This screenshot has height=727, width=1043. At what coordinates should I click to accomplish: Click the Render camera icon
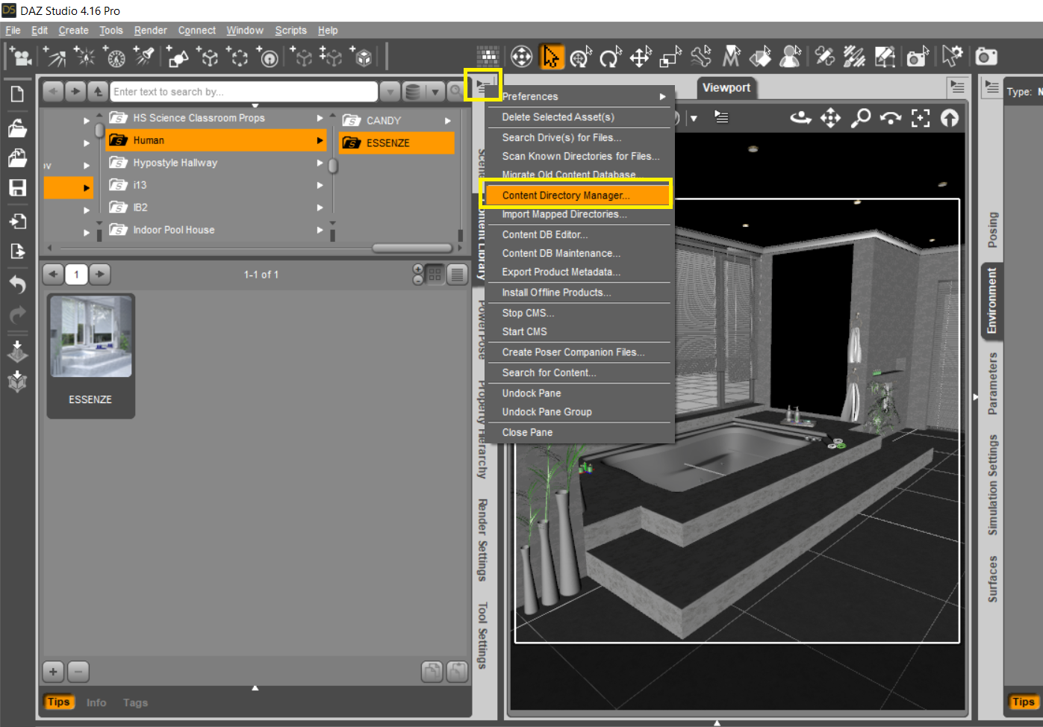pyautogui.click(x=986, y=57)
